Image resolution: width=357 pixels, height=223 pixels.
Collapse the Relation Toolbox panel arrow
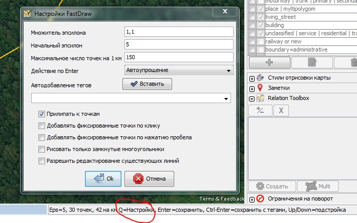coord(252,99)
